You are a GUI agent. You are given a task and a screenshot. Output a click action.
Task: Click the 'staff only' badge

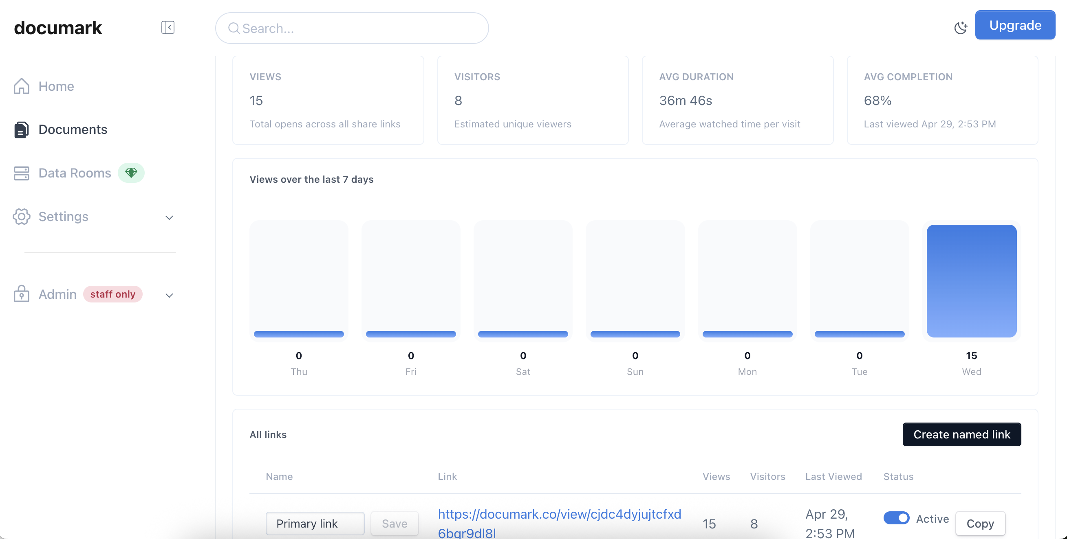[112, 294]
